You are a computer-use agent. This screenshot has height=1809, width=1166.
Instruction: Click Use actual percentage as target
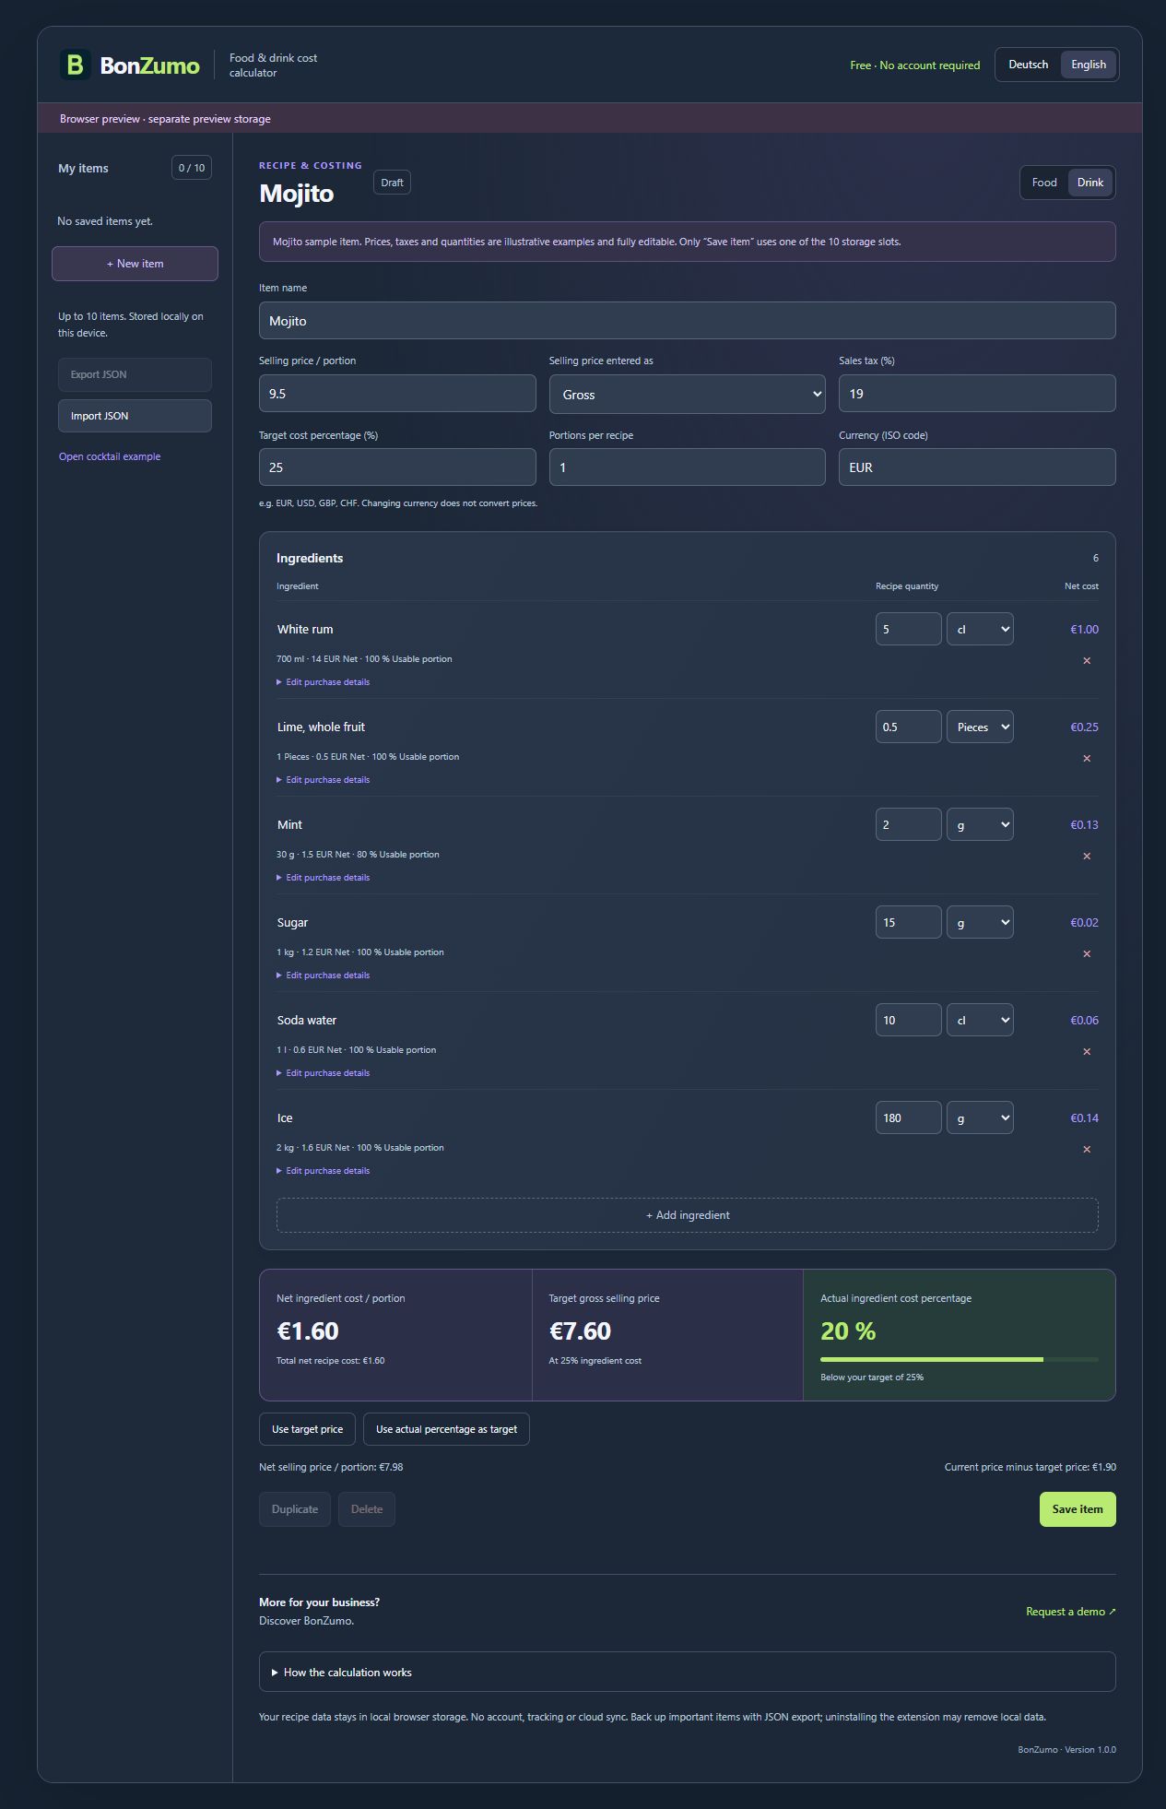[x=446, y=1429]
